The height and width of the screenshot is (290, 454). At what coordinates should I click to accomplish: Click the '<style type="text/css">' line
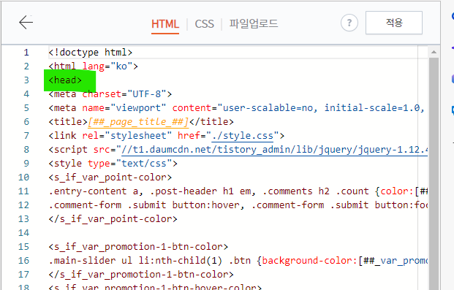pos(113,164)
